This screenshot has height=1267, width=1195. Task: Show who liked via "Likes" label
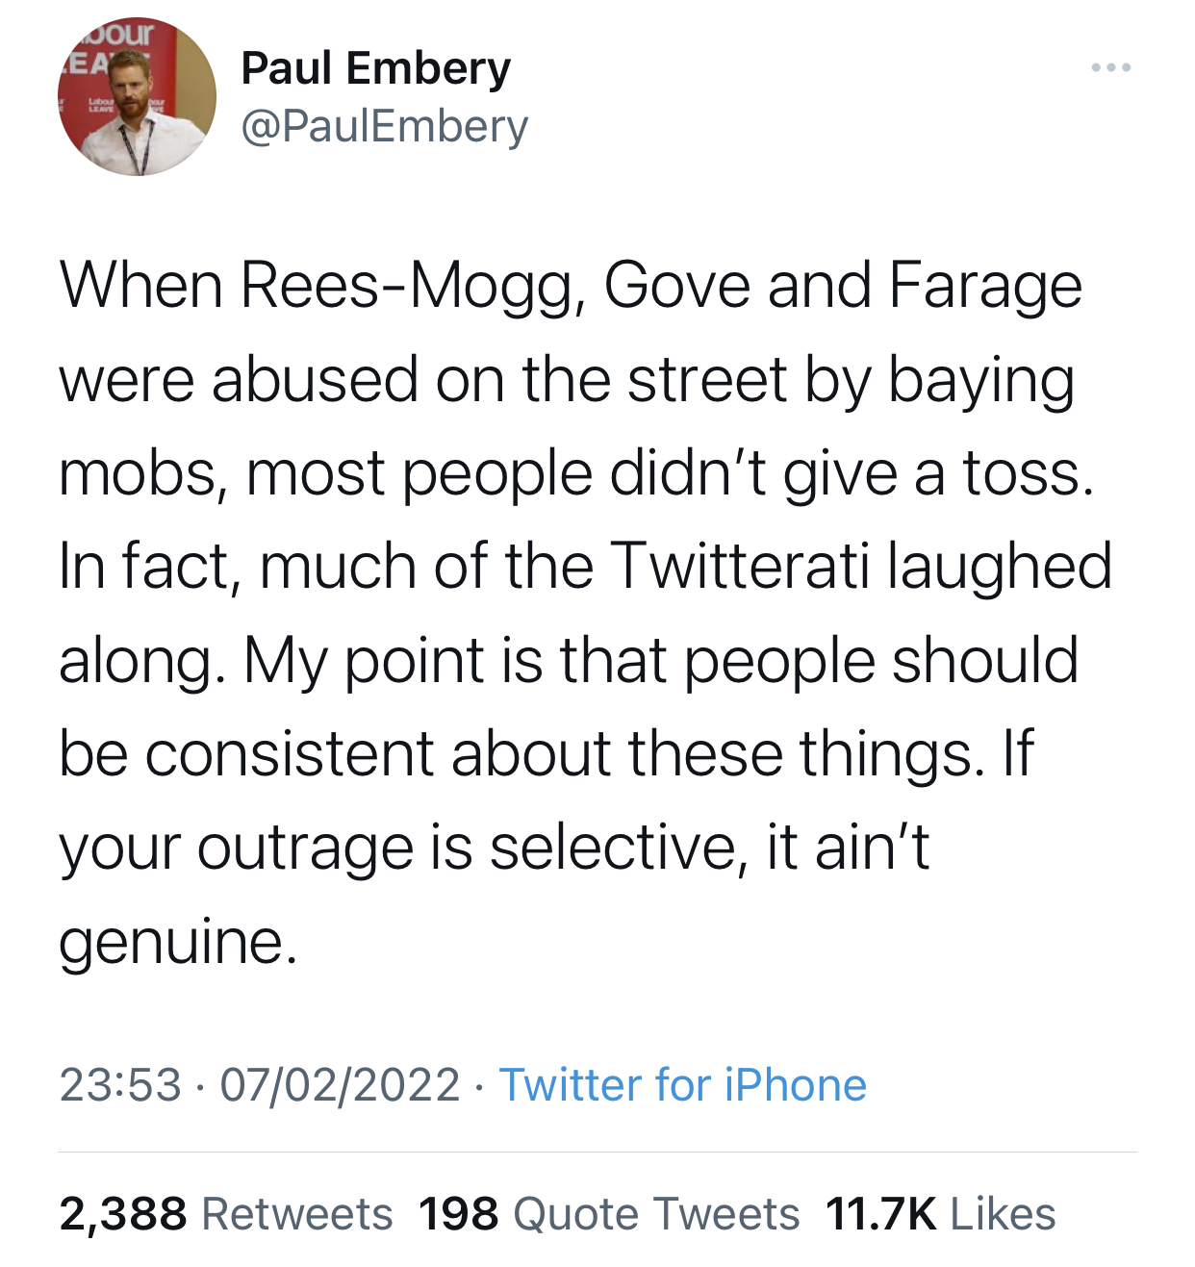1003,1214
